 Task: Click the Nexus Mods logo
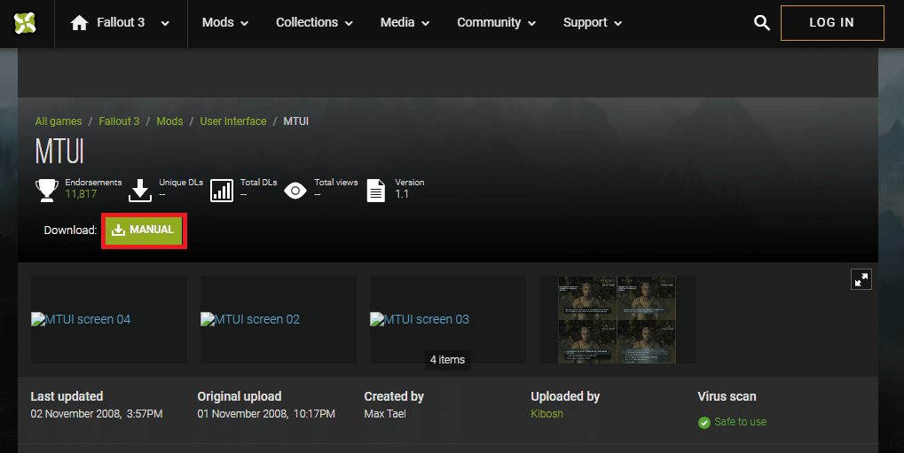tap(25, 23)
